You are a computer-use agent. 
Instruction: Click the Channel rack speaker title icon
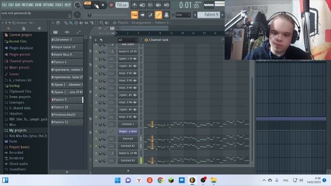pyautogui.click(x=146, y=40)
